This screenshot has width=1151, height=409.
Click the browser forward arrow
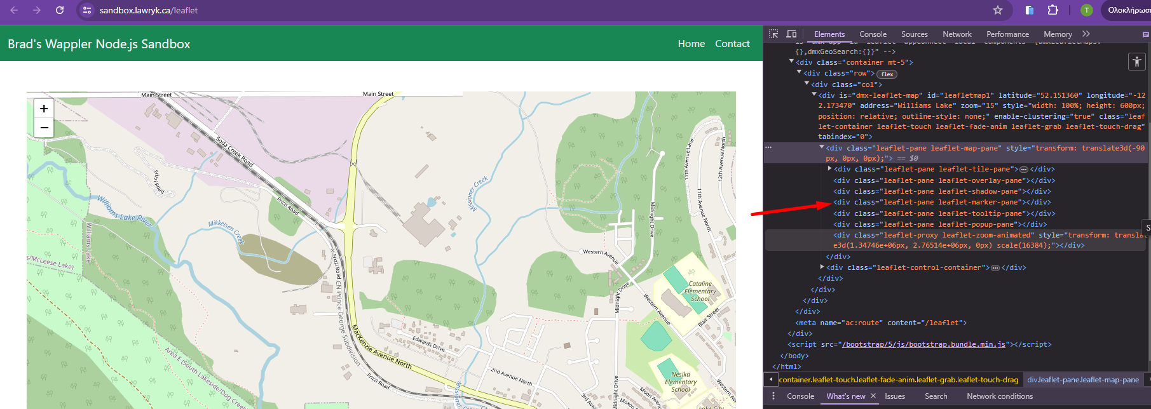37,10
